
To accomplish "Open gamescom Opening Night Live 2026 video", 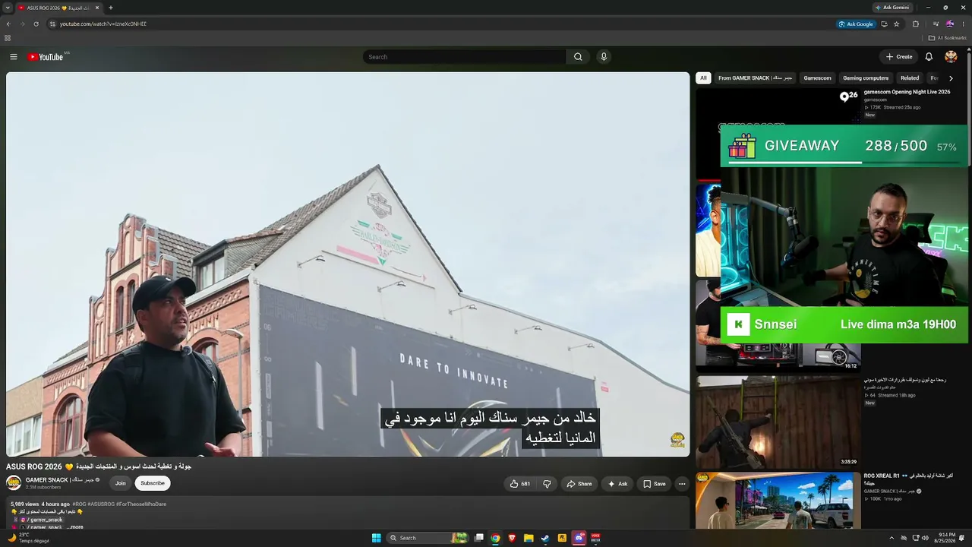I will [x=907, y=92].
